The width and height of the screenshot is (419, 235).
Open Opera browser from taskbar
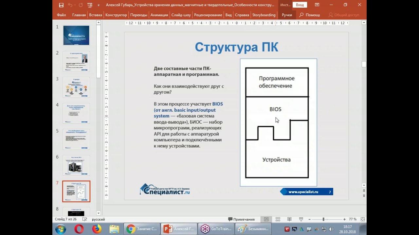[79, 229]
